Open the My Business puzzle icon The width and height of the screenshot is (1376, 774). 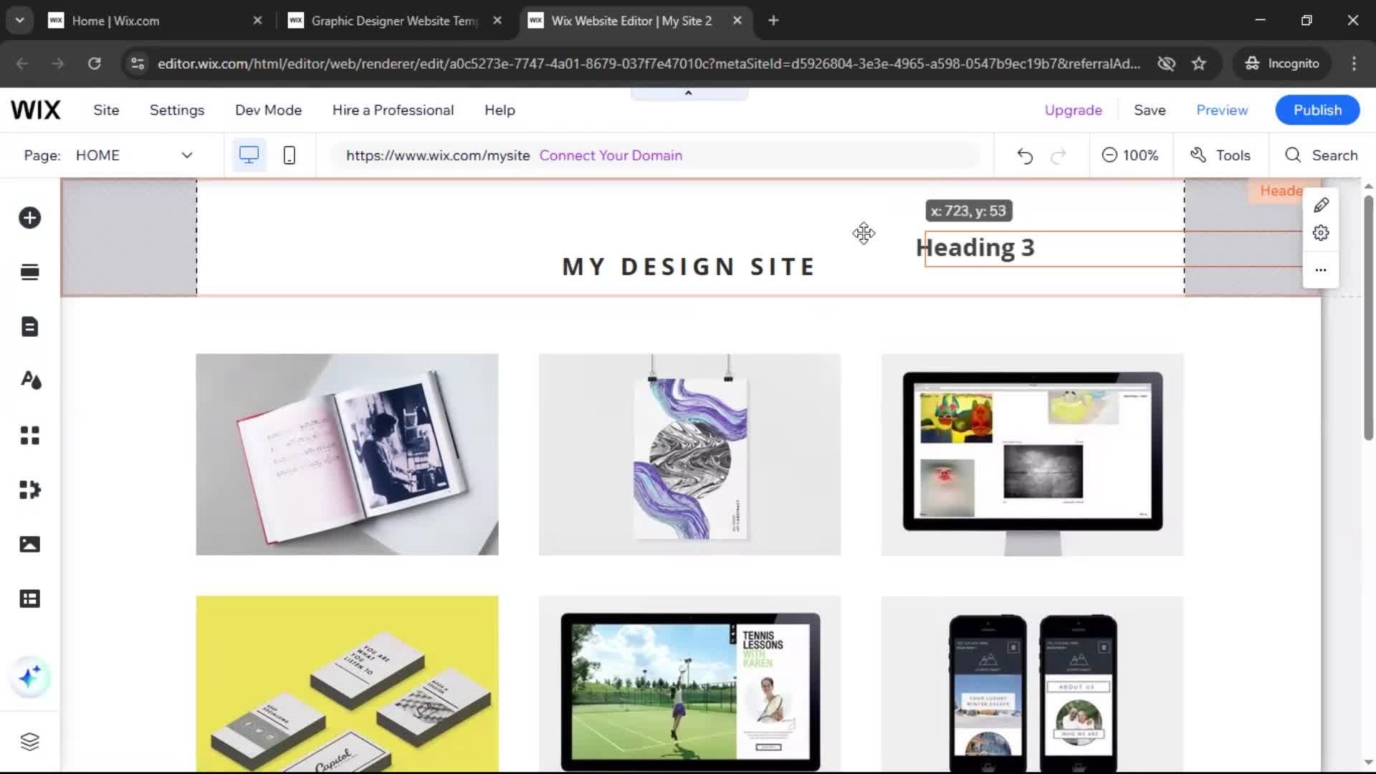pos(29,489)
